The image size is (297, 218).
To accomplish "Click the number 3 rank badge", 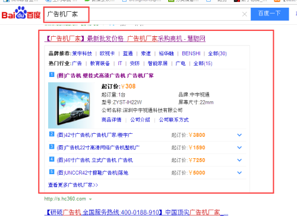I will [52, 146].
